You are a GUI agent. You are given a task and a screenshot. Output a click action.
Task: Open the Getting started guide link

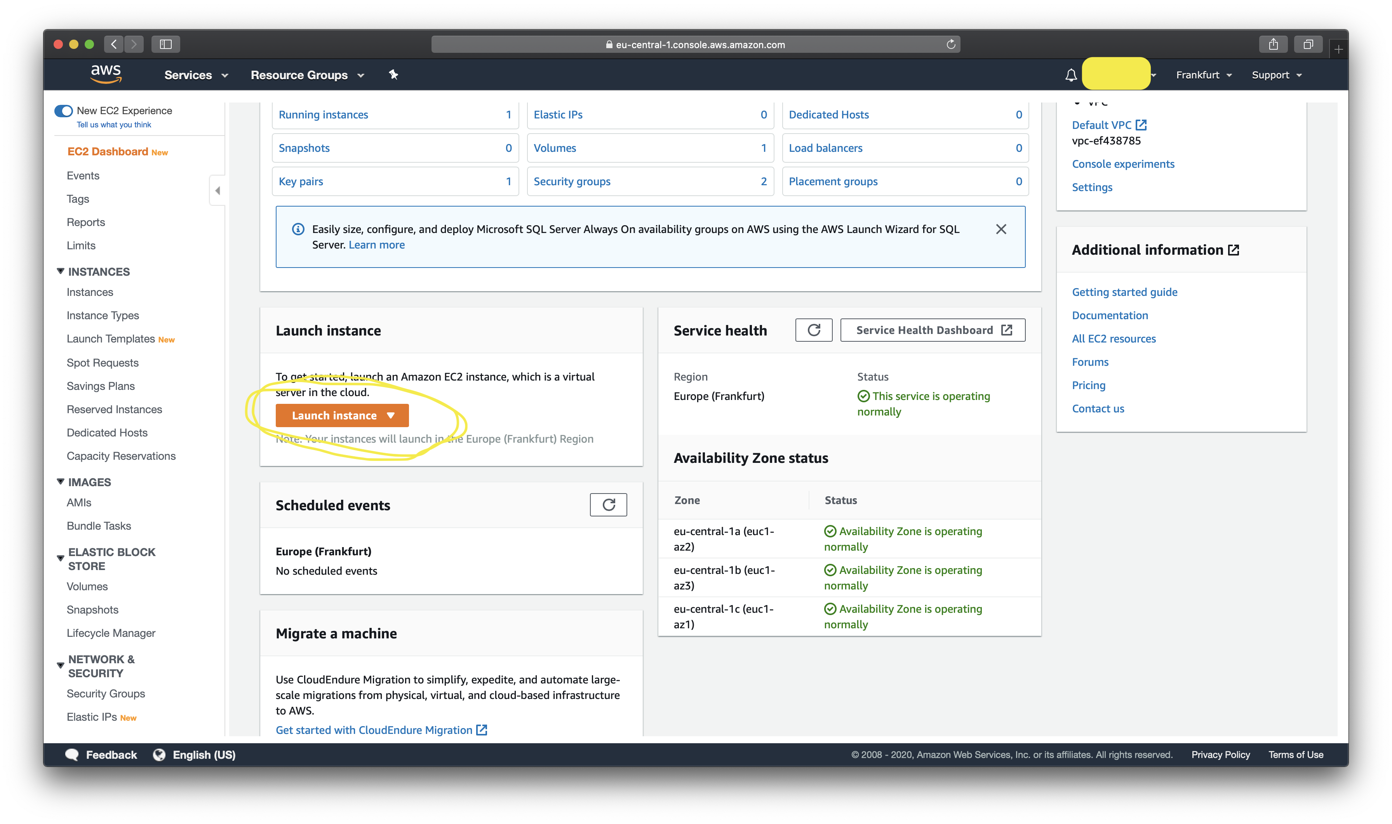pos(1124,292)
